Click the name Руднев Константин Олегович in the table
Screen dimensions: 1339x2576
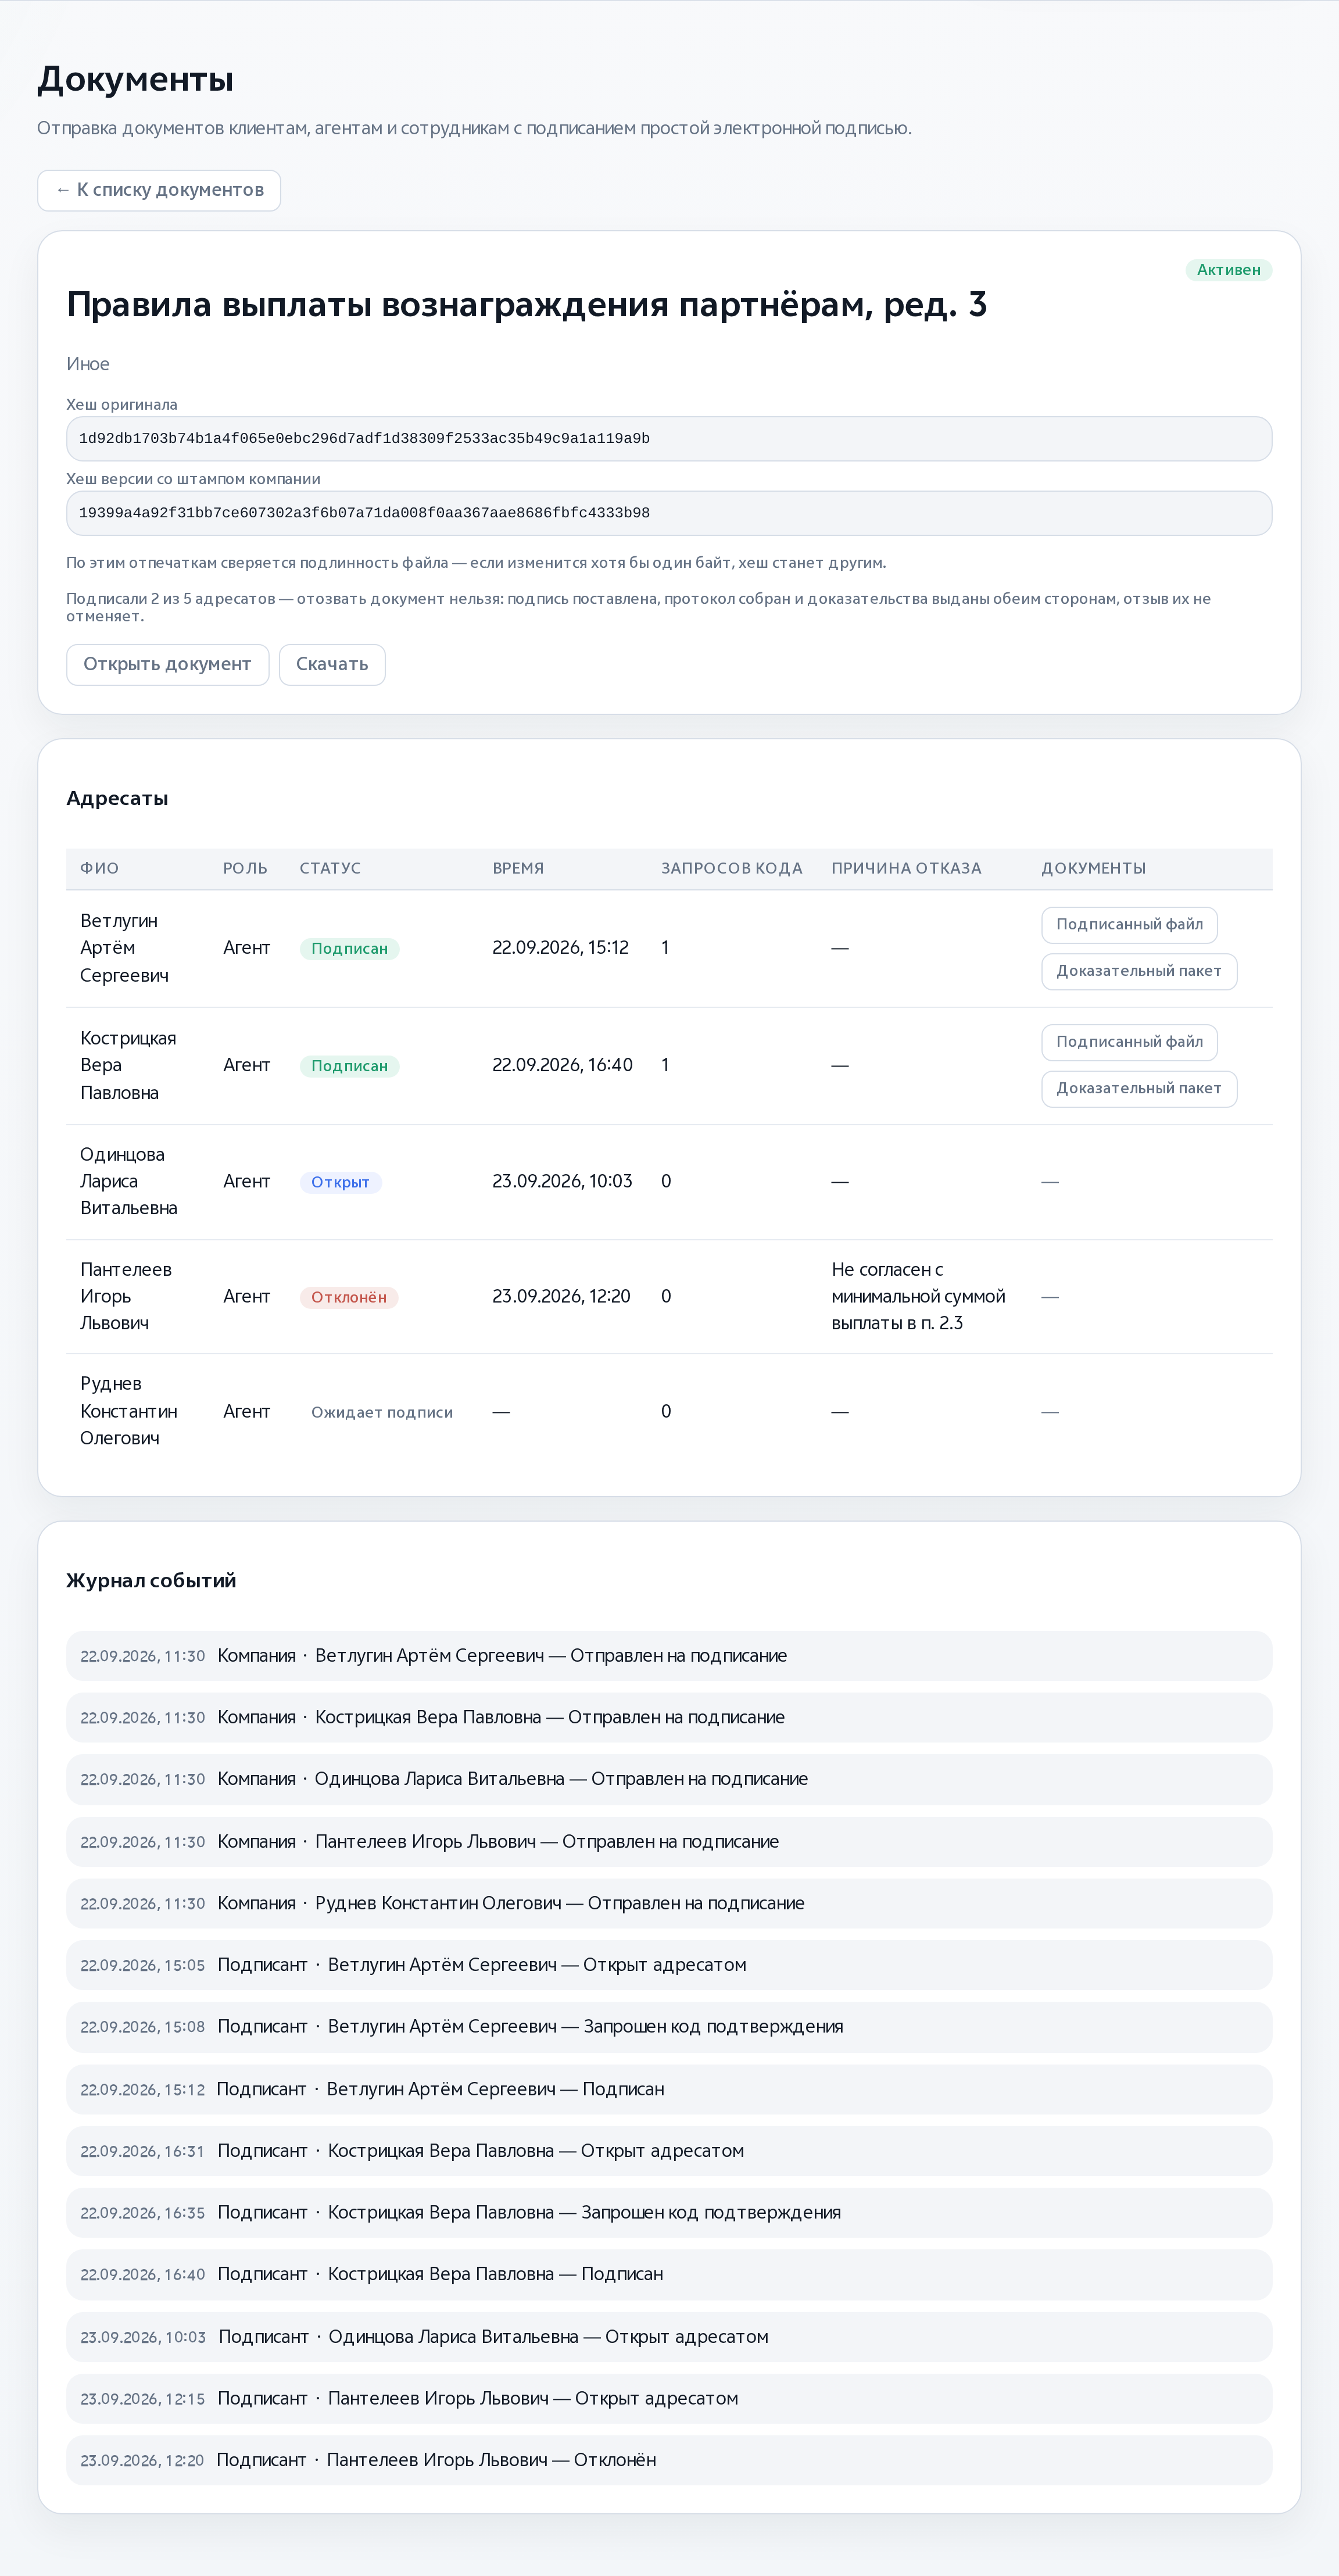(x=129, y=1411)
